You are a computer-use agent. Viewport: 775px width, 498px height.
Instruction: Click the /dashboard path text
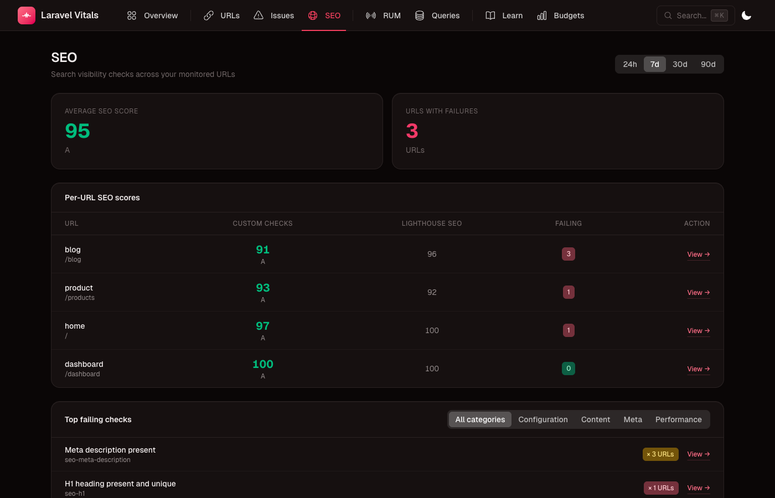pyautogui.click(x=82, y=374)
